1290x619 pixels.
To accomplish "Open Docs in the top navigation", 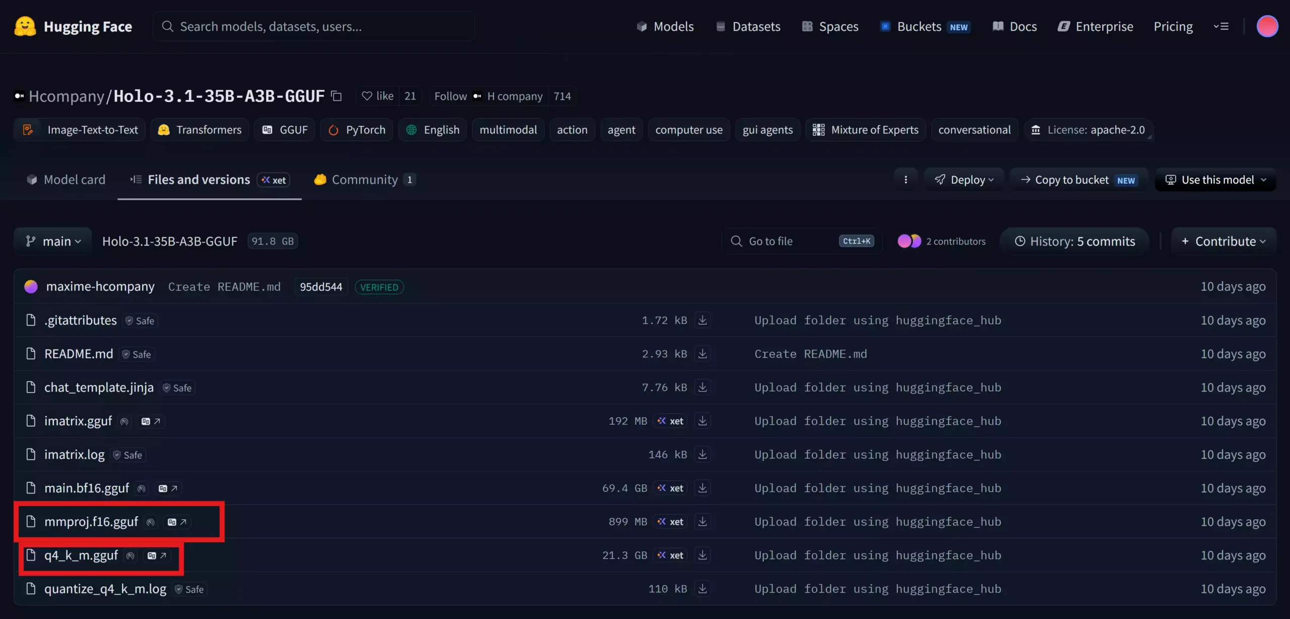I will point(1014,26).
